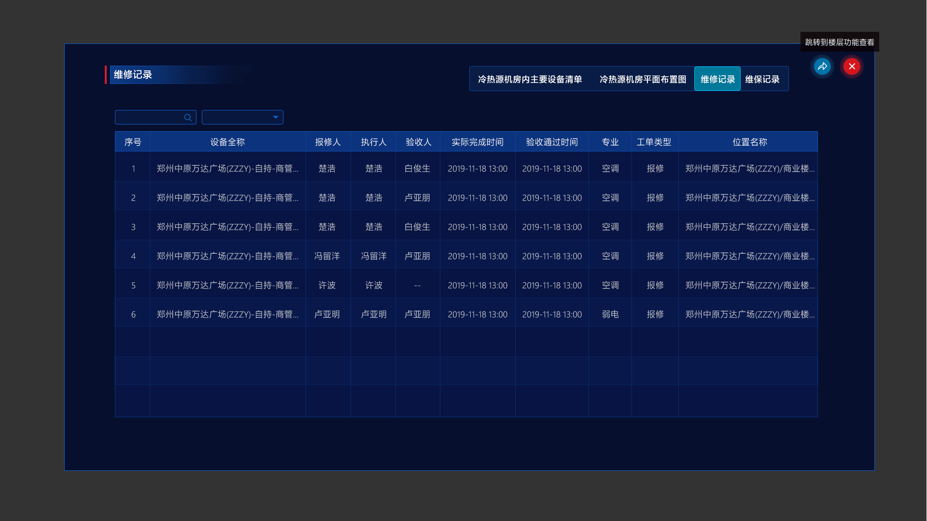Click row 2 acceptor 卢亚朋 cell
Viewport: 927px width, 521px height.
coord(417,198)
